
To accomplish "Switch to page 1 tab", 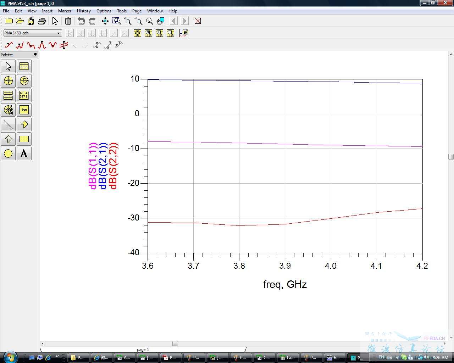I will (x=143, y=350).
